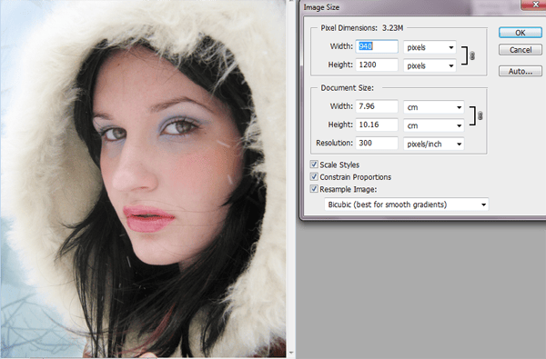Open the Bicubic resample method dropdown
The height and width of the screenshot is (359, 546).
[407, 204]
